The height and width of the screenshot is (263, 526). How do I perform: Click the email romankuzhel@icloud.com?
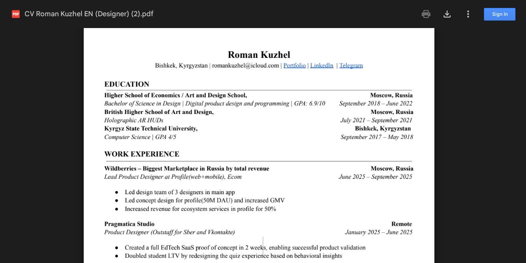[245, 65]
